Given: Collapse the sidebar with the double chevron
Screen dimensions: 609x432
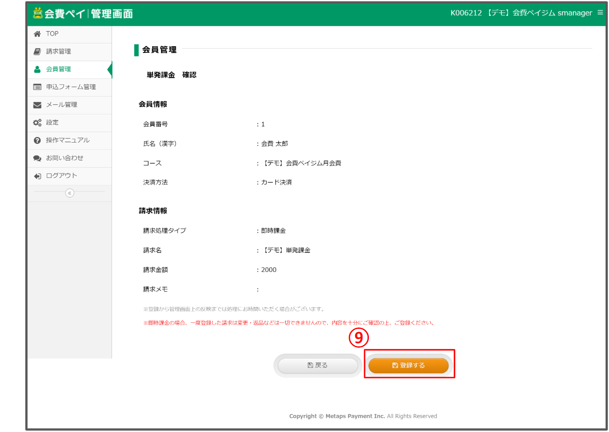Looking at the screenshot, I should click(69, 193).
